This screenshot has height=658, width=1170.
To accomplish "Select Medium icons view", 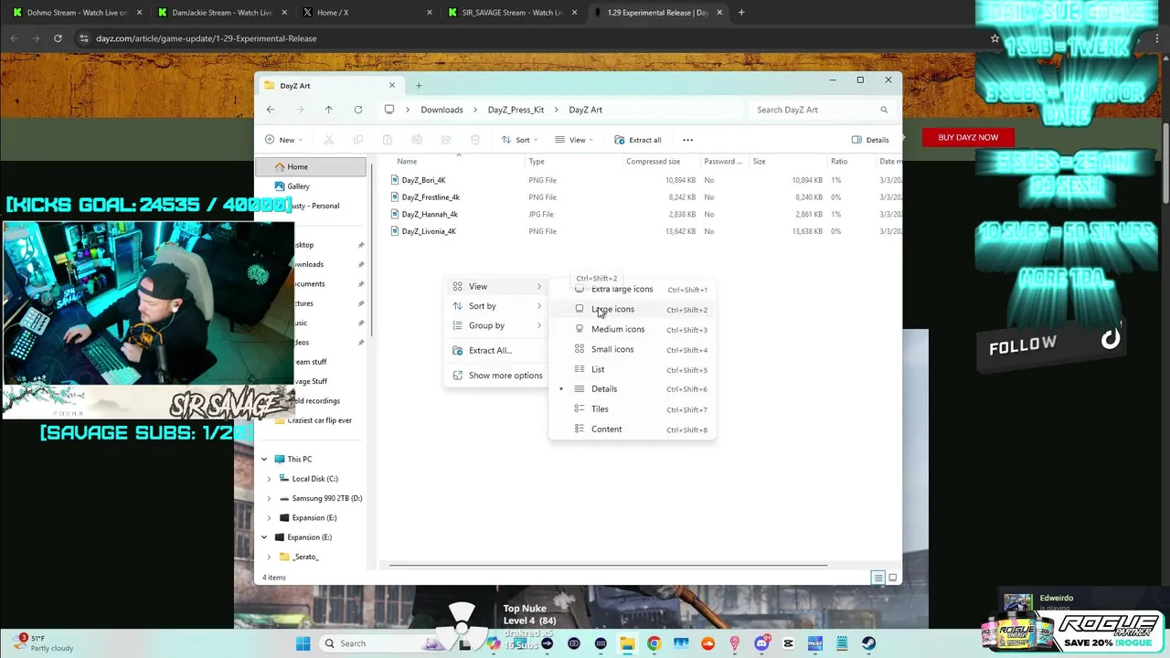I will (x=633, y=329).
